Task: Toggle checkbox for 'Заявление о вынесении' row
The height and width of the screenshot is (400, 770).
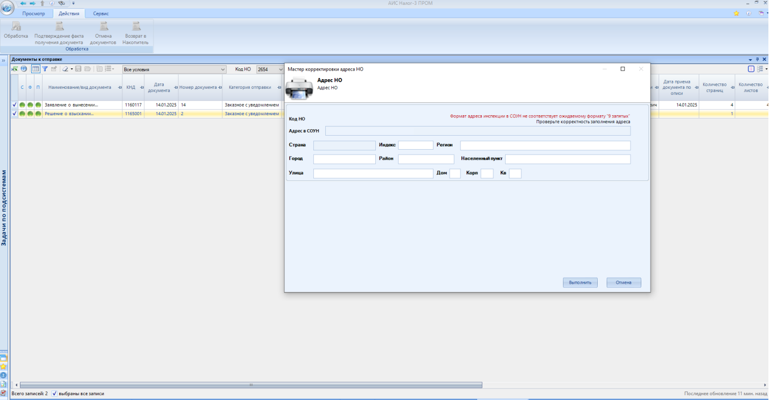Action: 15,105
